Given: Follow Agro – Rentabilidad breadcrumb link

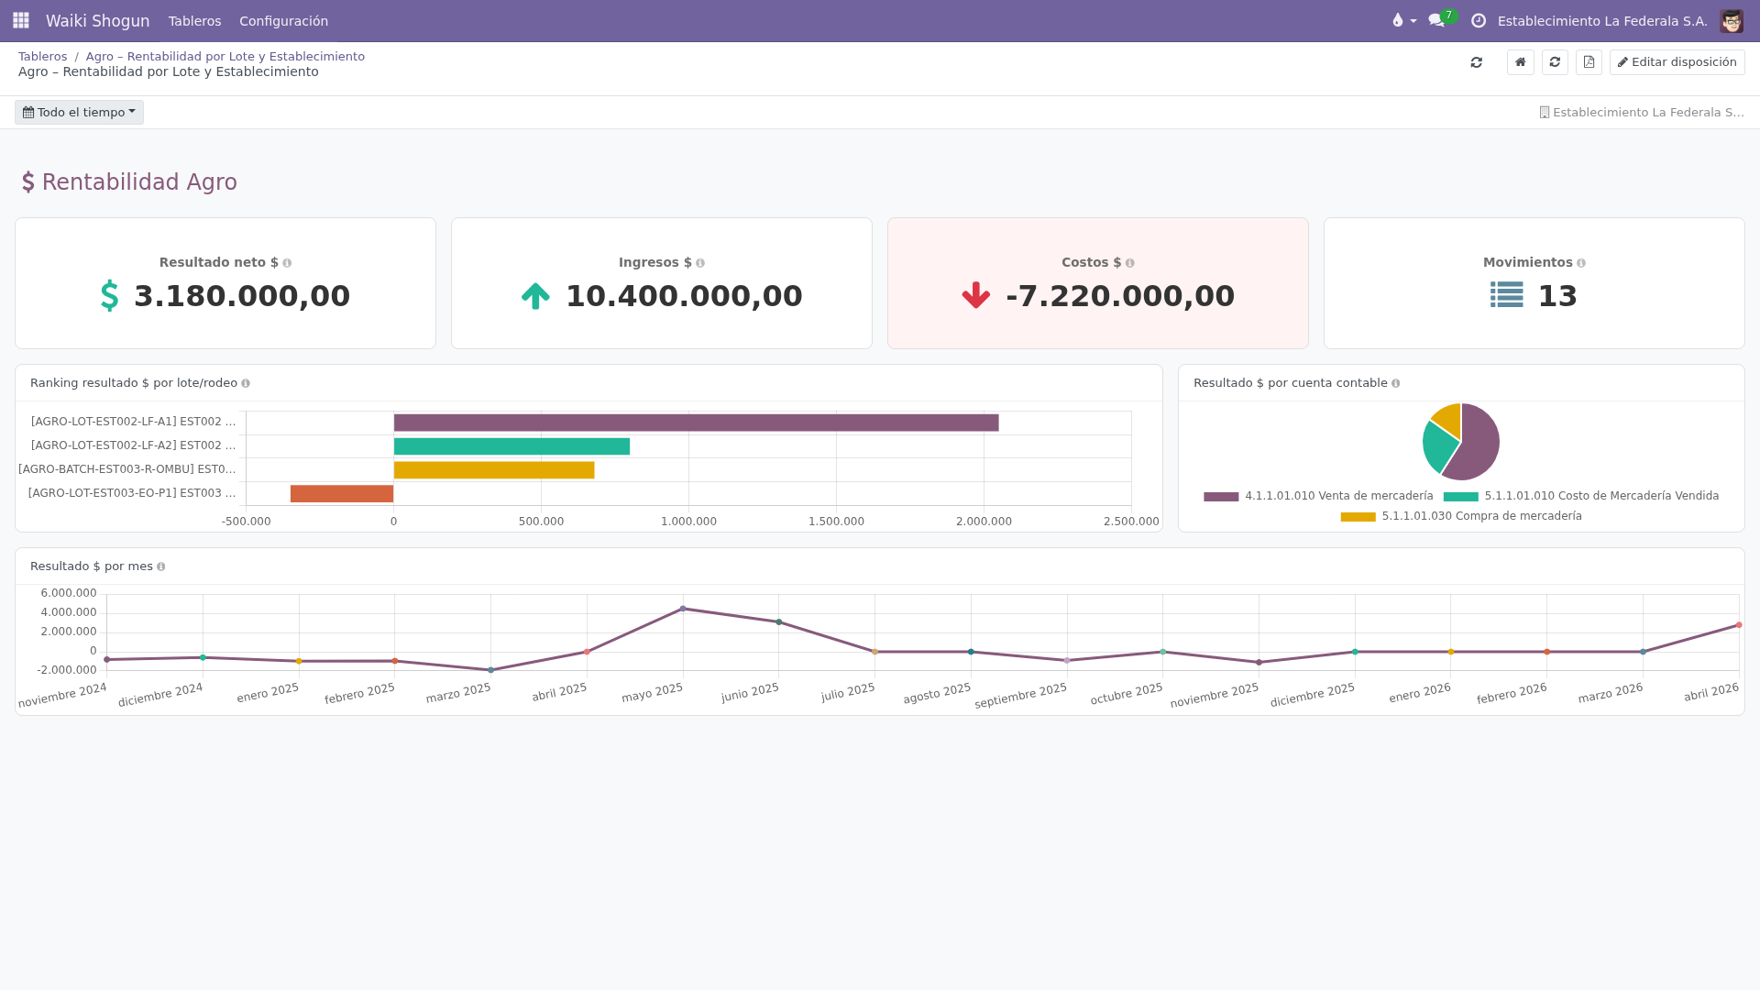Looking at the screenshot, I should click(x=225, y=56).
